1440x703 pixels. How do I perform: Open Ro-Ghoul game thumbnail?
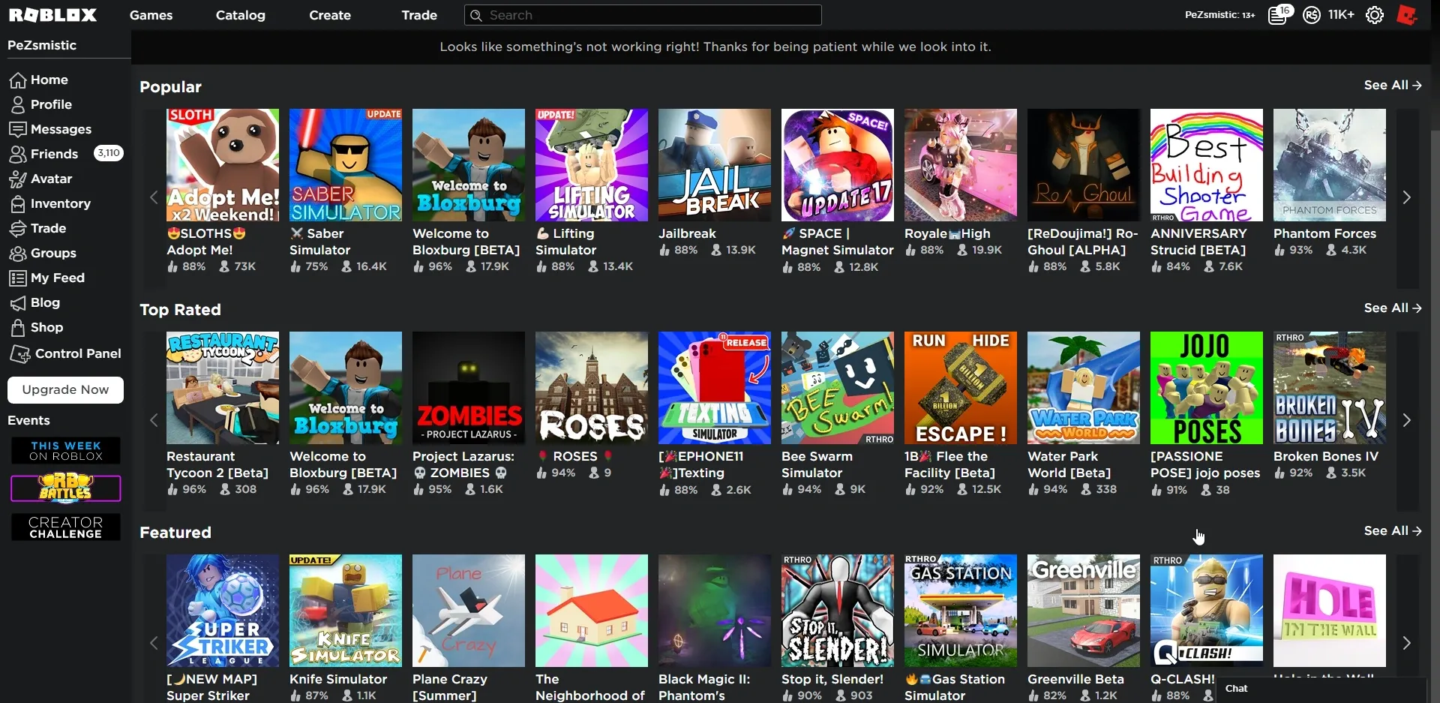1084,165
